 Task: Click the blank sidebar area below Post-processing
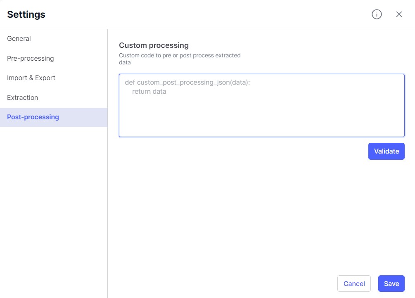[x=54, y=206]
